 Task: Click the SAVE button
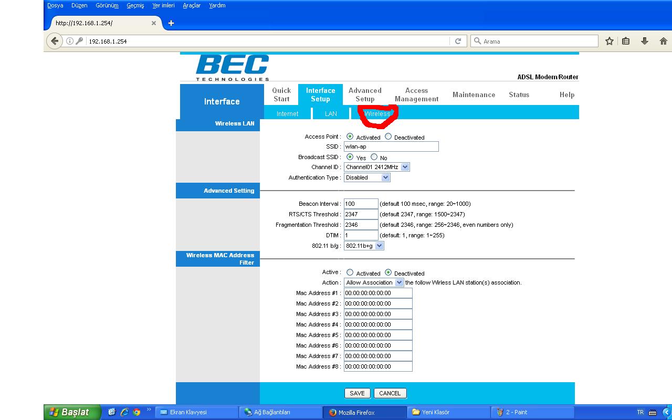[x=357, y=393]
